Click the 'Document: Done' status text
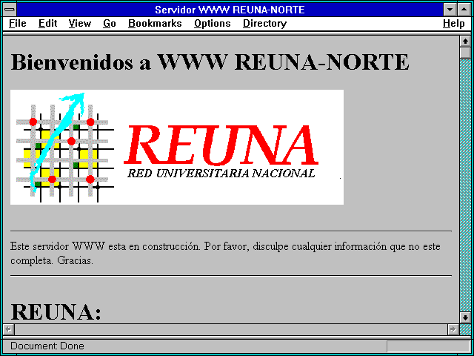 tap(47, 346)
